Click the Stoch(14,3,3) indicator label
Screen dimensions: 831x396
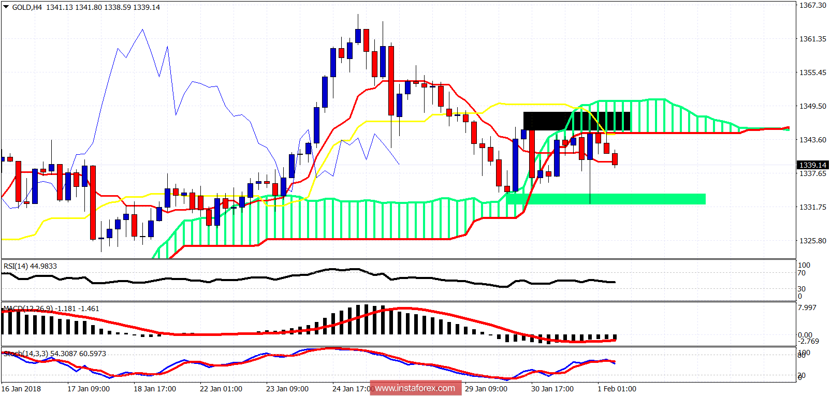[x=55, y=354]
